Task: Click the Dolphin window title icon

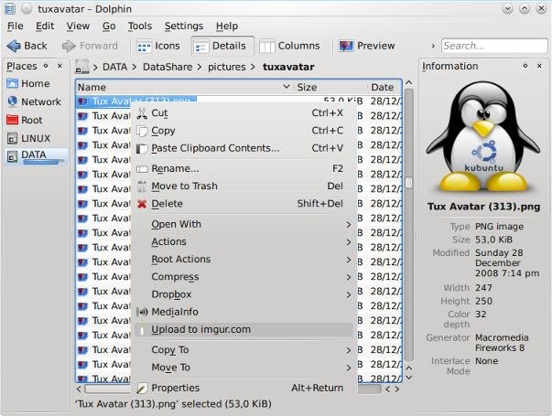Action: [10, 9]
